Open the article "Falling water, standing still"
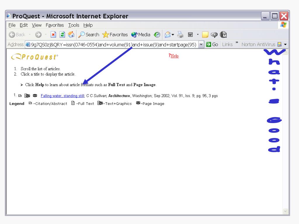 (x=62, y=96)
